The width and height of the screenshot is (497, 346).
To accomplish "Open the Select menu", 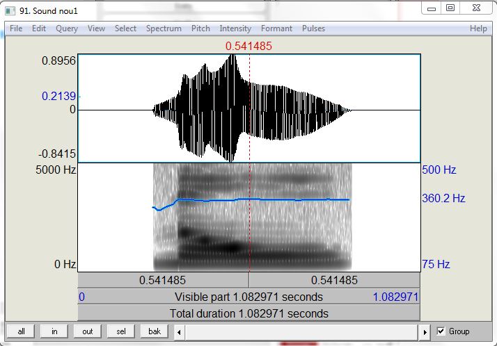I will coord(125,28).
